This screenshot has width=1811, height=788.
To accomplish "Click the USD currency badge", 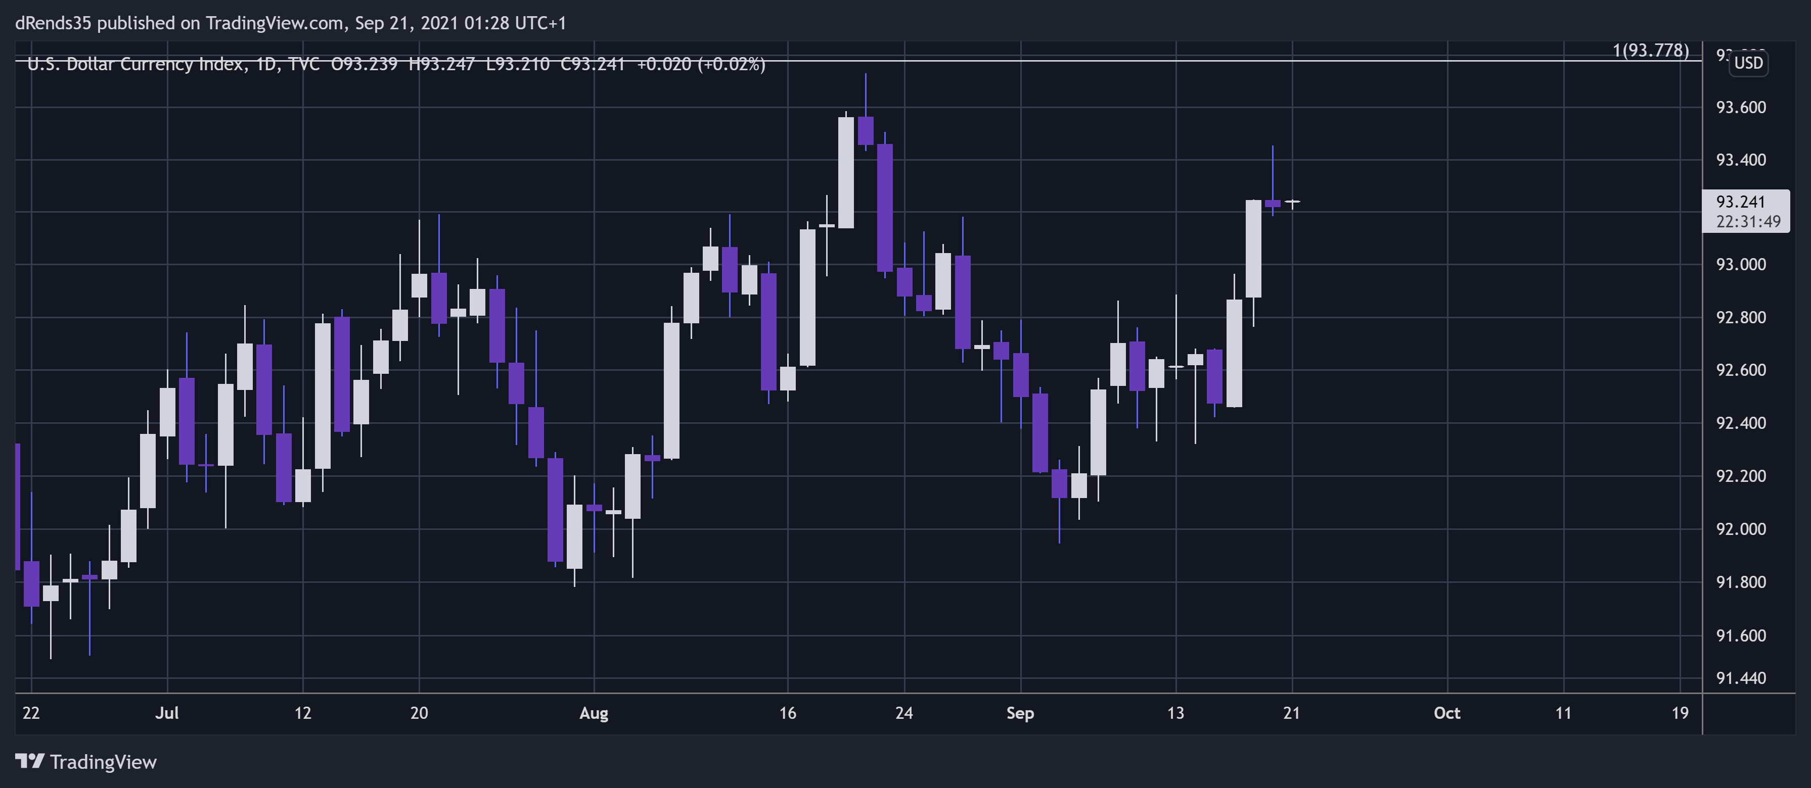I will [x=1748, y=63].
